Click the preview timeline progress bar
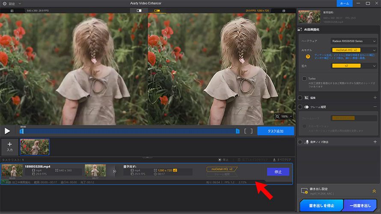381x214 pixels. pyautogui.click(x=129, y=131)
